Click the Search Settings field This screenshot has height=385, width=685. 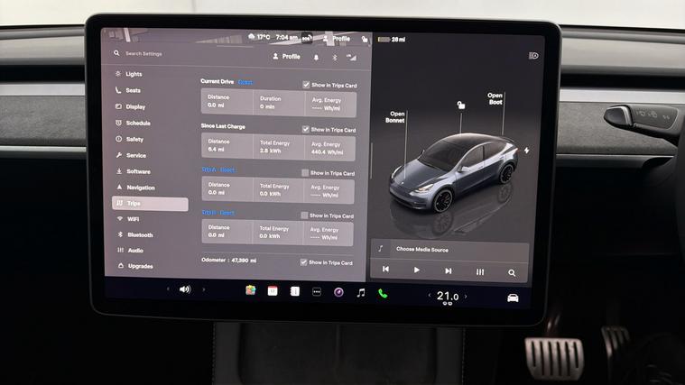tap(181, 54)
